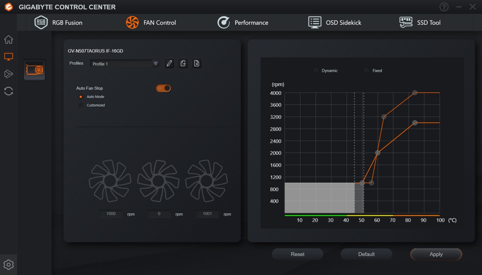
Task: Open the update sync sidebar icon
Action: coord(8,91)
